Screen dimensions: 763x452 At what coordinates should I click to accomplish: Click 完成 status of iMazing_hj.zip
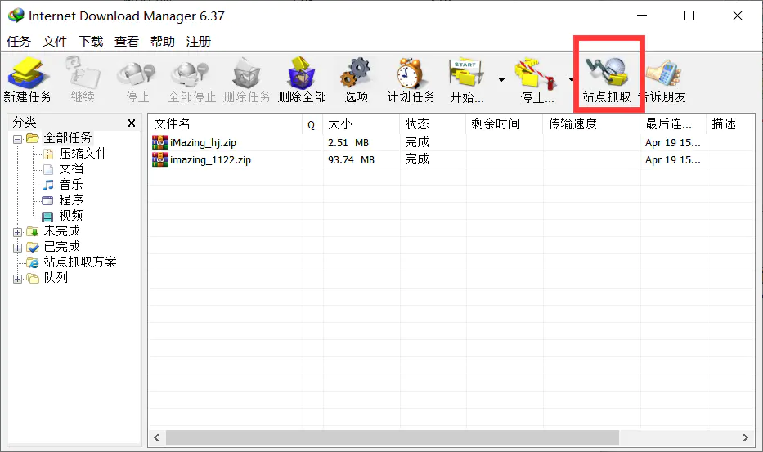coord(417,142)
